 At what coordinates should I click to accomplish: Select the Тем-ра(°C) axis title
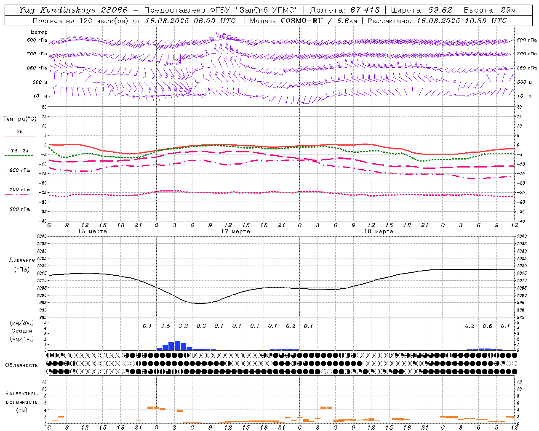[x=20, y=119]
